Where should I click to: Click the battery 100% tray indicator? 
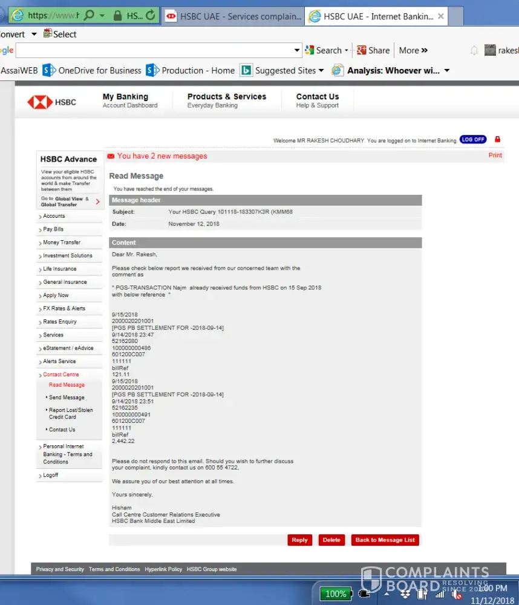click(x=336, y=594)
